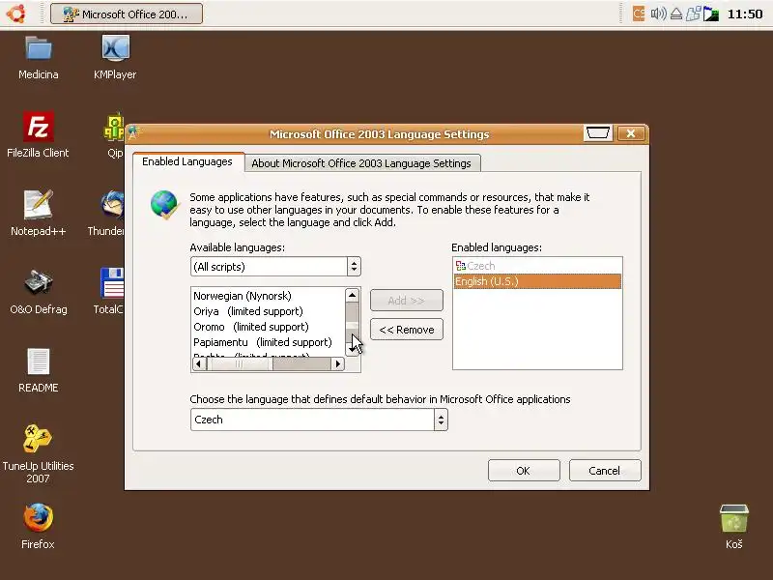The image size is (773, 580).
Task: Open the (All scripts) dropdown
Action: [275, 267]
